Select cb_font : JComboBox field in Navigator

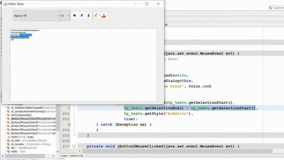pyautogui.click(x=29, y=140)
